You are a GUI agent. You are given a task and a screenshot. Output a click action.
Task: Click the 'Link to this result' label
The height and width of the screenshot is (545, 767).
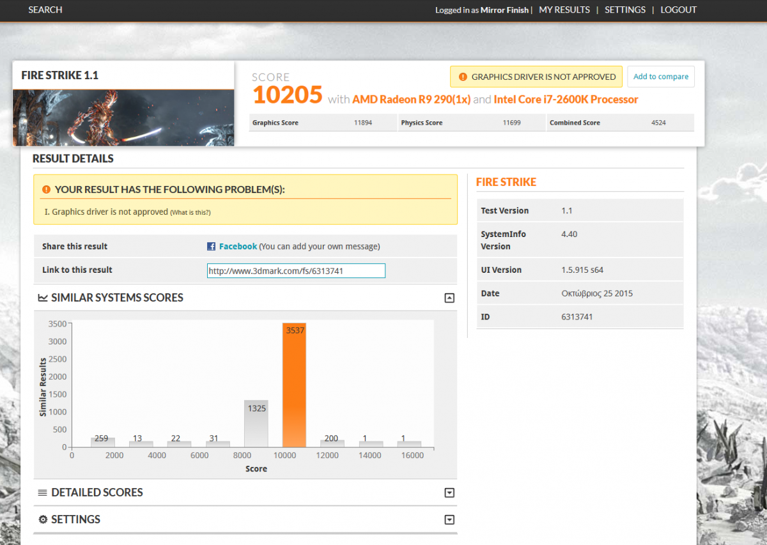(x=77, y=270)
